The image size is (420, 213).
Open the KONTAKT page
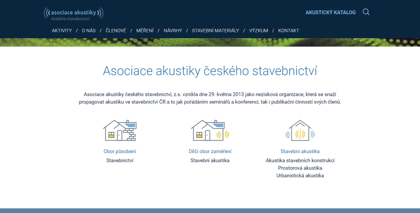click(288, 31)
